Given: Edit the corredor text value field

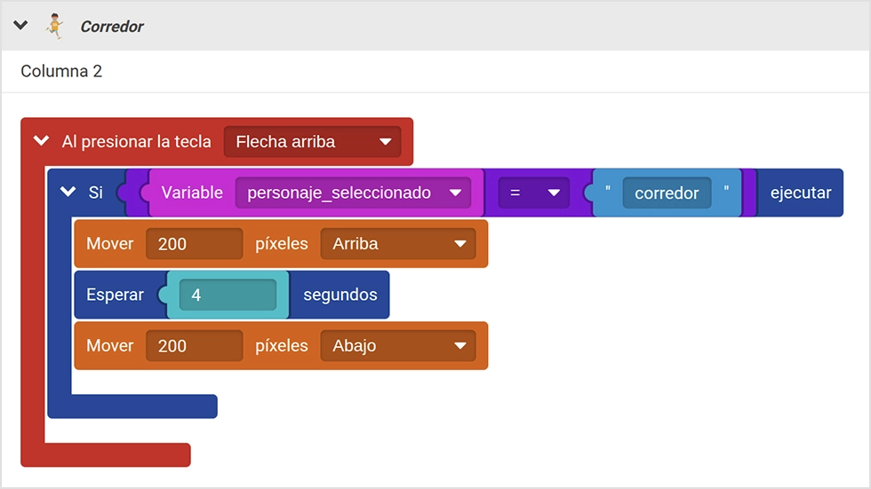Looking at the screenshot, I should point(667,193).
